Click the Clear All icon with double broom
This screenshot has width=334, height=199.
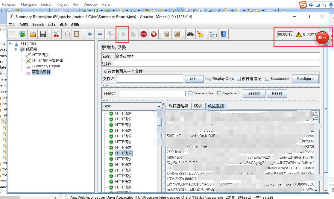177,34
